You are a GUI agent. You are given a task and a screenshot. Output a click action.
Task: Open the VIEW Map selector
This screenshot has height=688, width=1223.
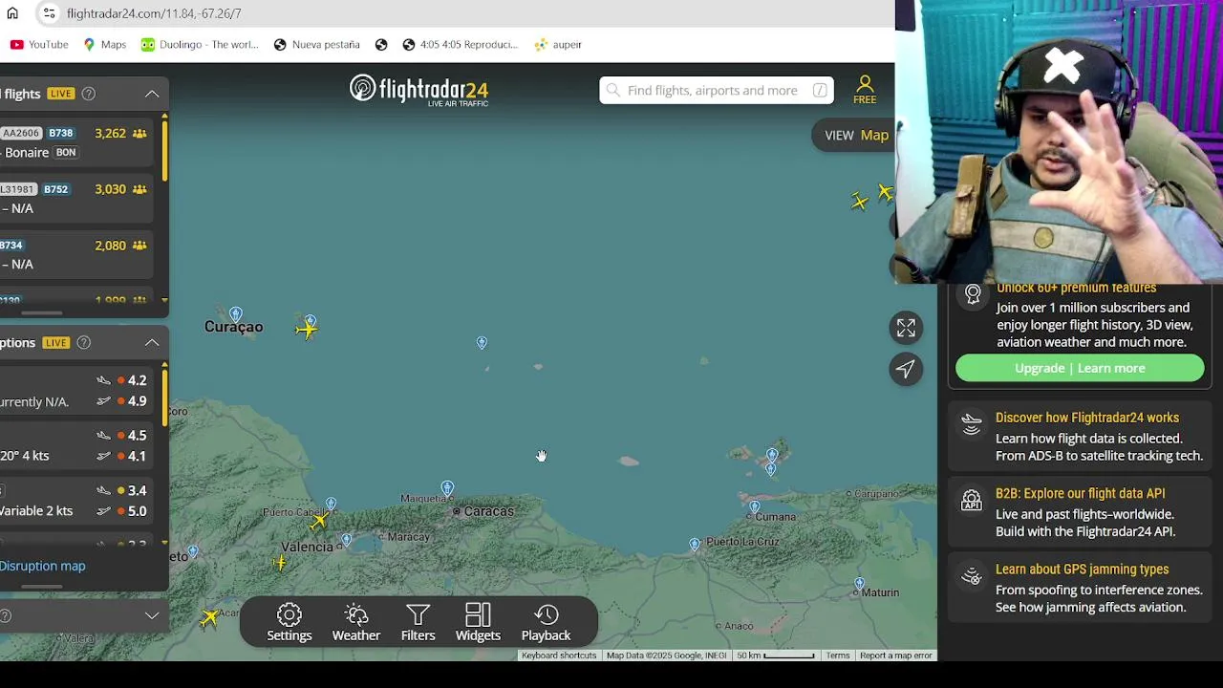point(856,135)
